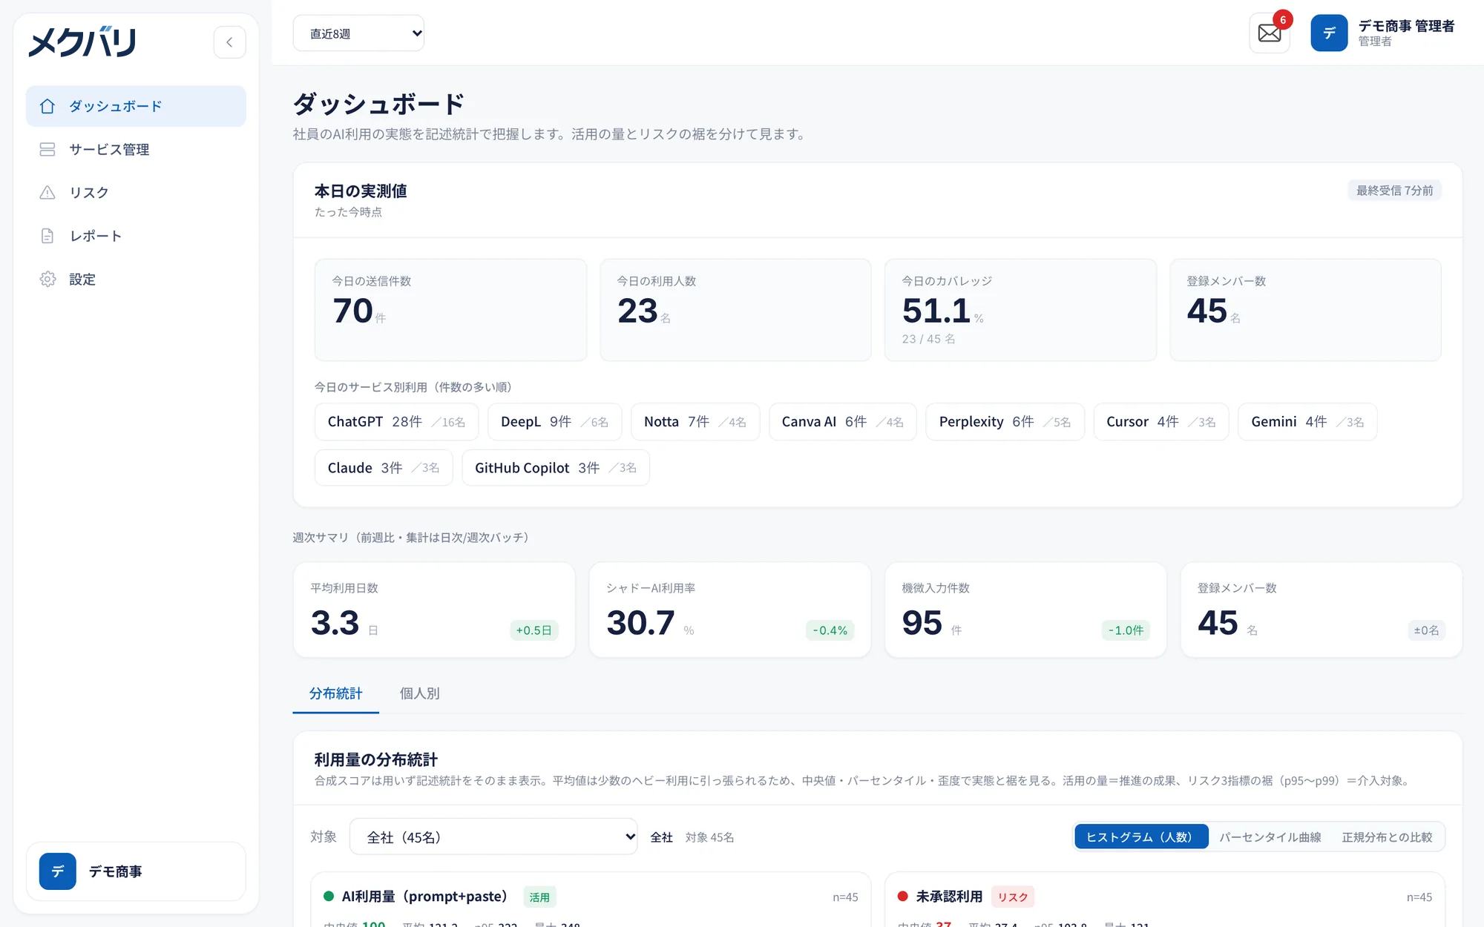
Task: Click the 対象 45名 label
Action: click(709, 837)
